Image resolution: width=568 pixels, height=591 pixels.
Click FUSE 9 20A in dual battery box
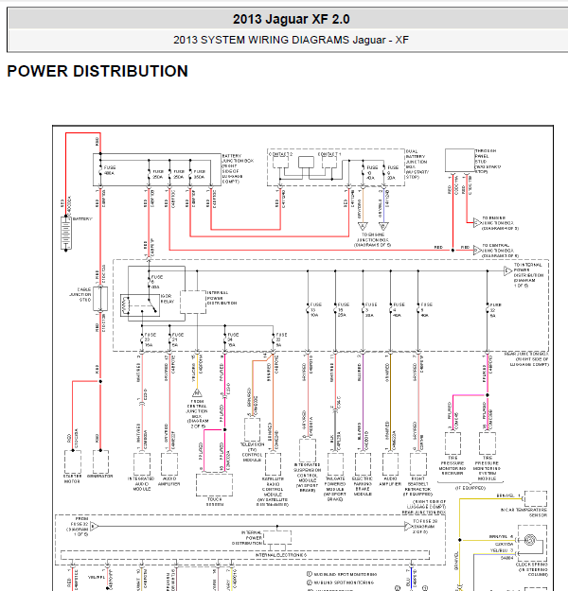393,173
